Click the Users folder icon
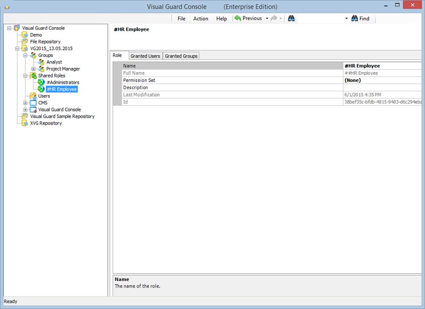The height and width of the screenshot is (309, 425). pyautogui.click(x=33, y=96)
